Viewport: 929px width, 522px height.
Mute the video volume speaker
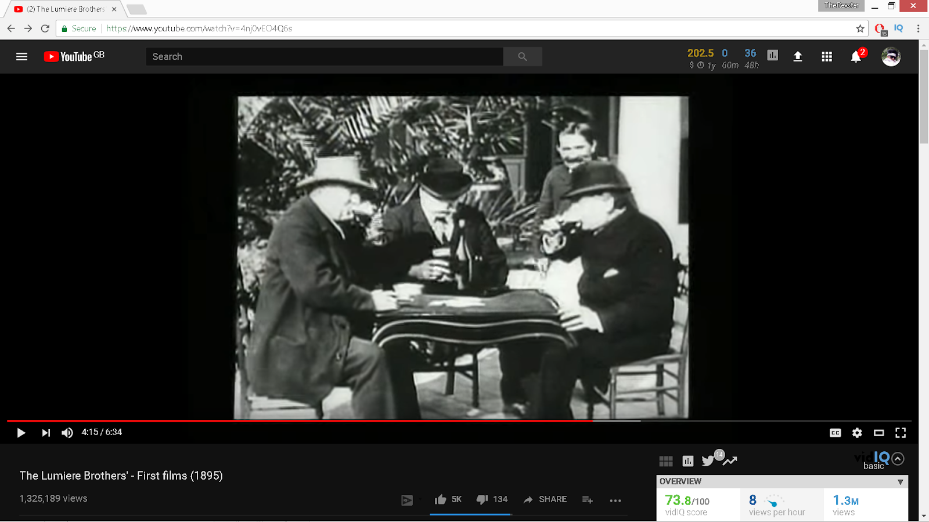(67, 433)
